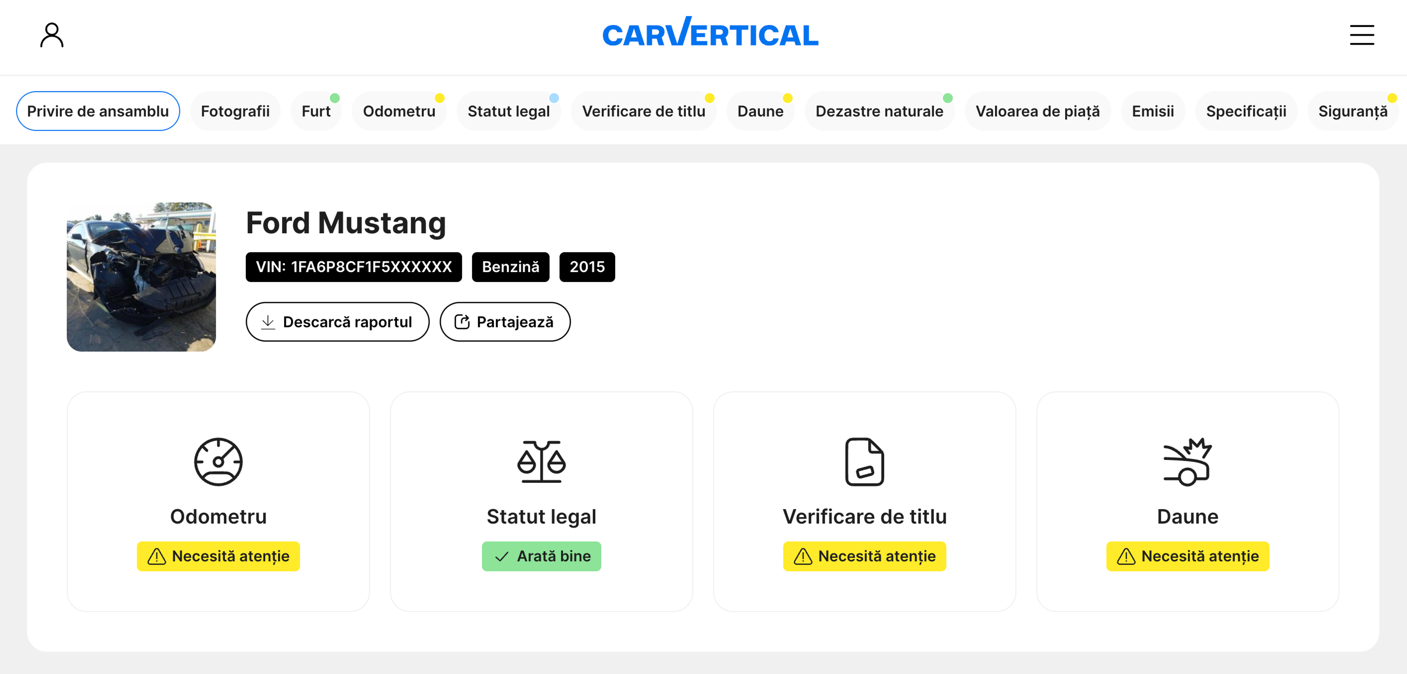Open the Valoarea de piață tab
Screen dimensions: 1407x674
click(x=1037, y=111)
